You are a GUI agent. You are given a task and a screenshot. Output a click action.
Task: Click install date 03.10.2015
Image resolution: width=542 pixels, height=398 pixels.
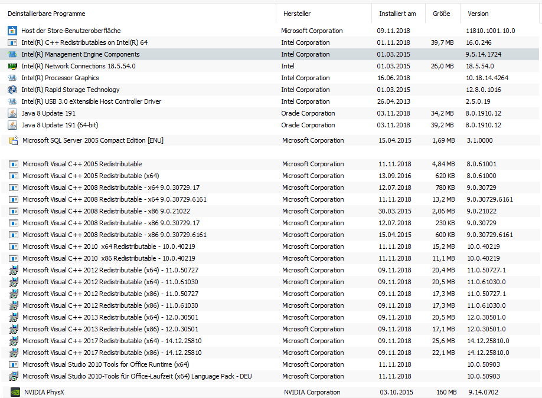(x=397, y=392)
